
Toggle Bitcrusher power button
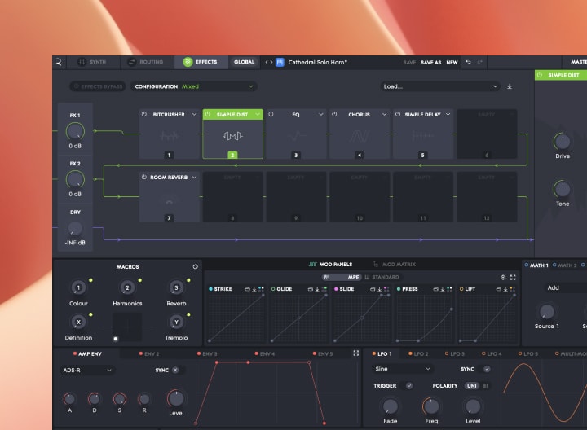coord(144,114)
